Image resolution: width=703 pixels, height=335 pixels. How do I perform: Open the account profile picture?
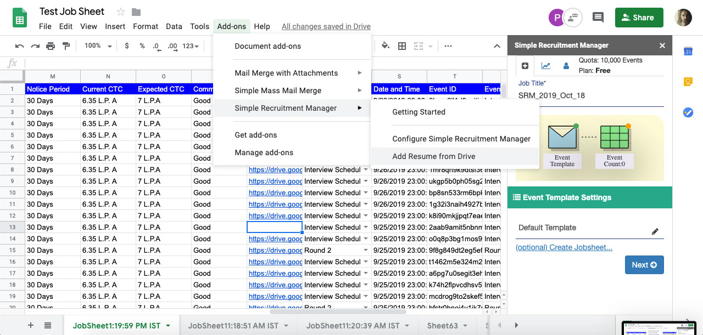coord(683,17)
